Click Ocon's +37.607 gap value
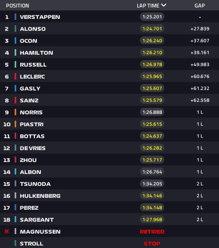The image size is (219, 248). 200,41
